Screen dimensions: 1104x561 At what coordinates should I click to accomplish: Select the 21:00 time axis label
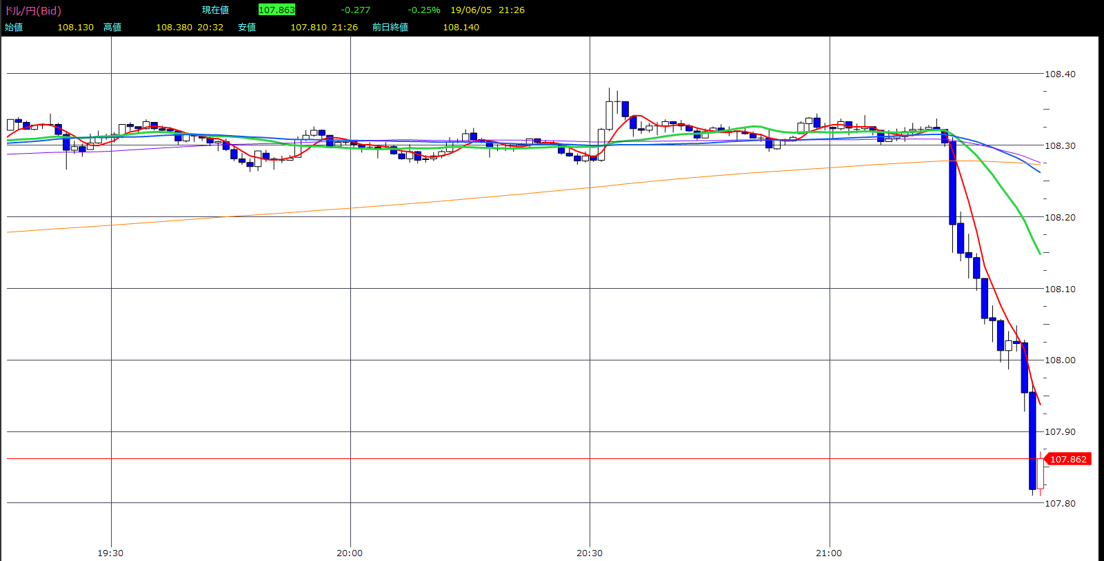coord(829,553)
